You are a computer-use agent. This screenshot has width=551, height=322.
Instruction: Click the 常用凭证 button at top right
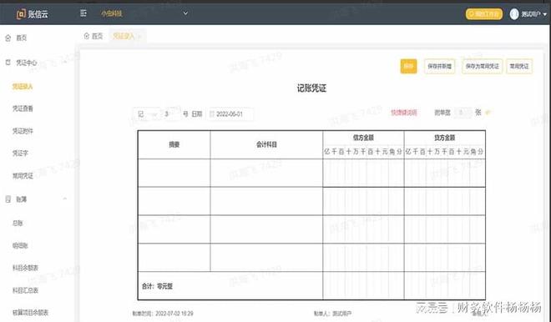coord(519,66)
